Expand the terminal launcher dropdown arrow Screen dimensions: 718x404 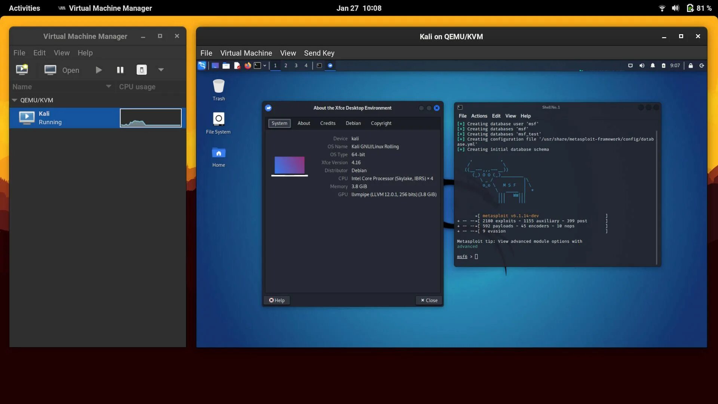[x=265, y=65]
